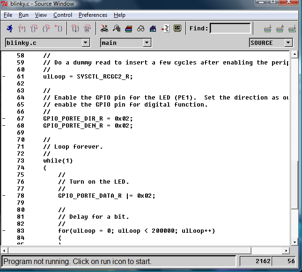Click the opening brace on line 74

44,168
